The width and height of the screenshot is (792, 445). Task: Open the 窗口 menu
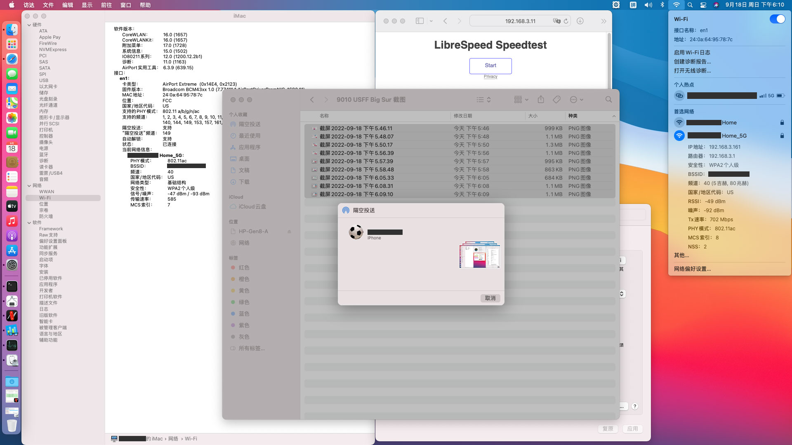pyautogui.click(x=126, y=5)
